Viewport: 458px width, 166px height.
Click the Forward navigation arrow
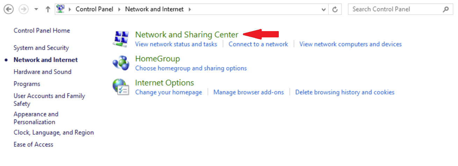pyautogui.click(x=23, y=9)
